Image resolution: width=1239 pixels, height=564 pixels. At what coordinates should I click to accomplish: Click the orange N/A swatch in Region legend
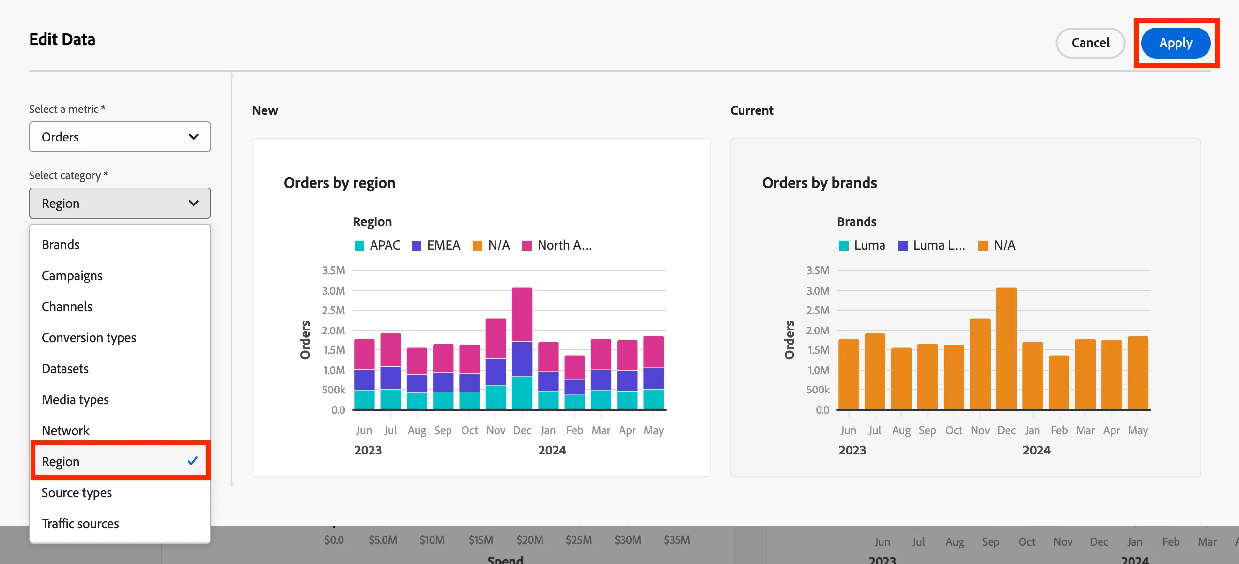tap(478, 246)
